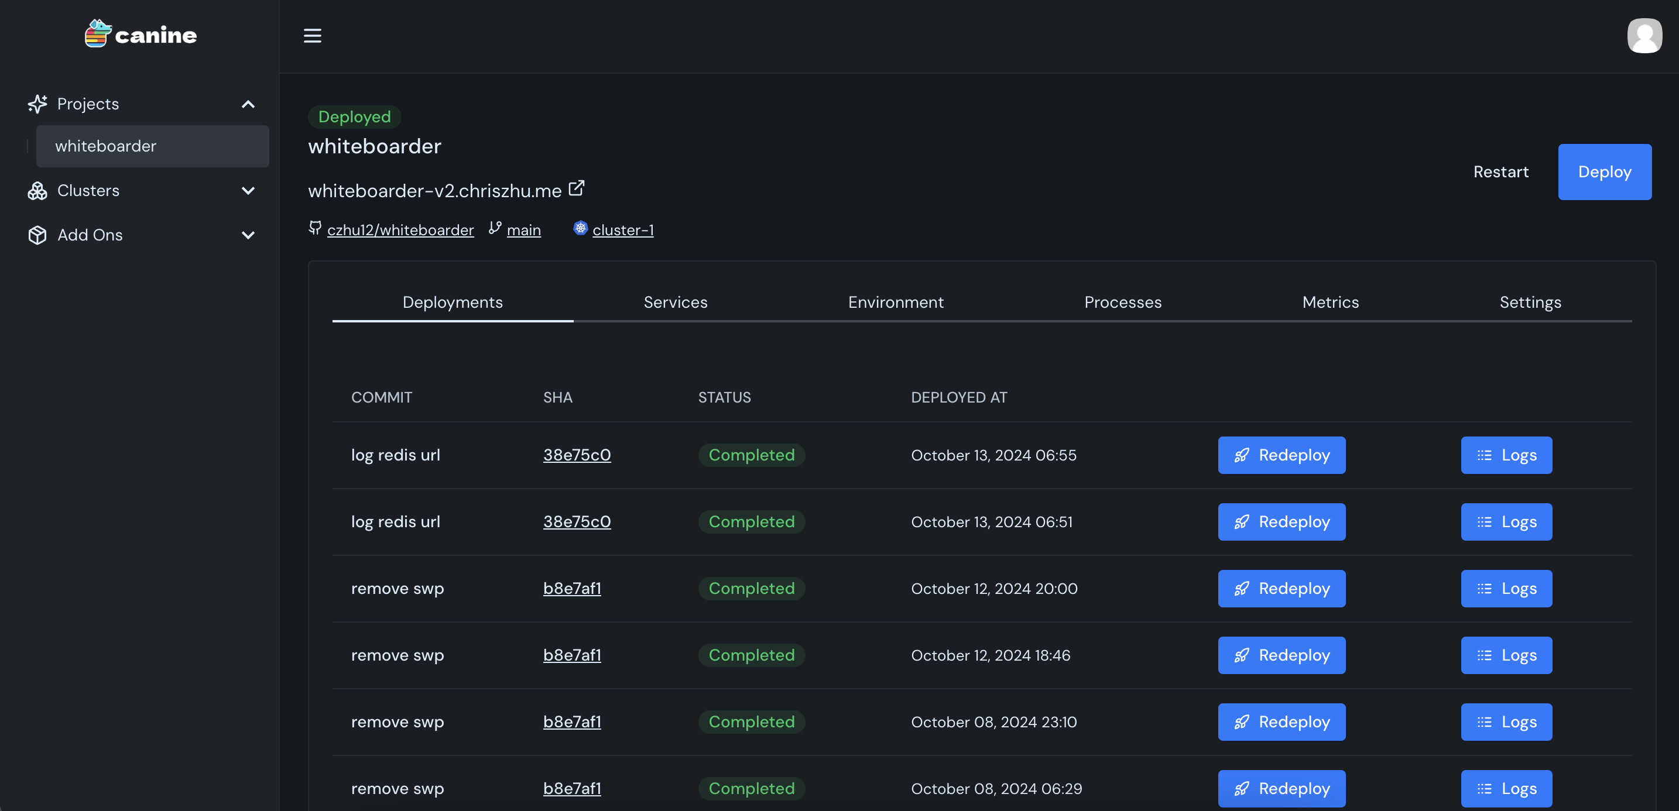
Task: View Logs for October 08, 2024 06:29 deployment
Action: click(1506, 789)
